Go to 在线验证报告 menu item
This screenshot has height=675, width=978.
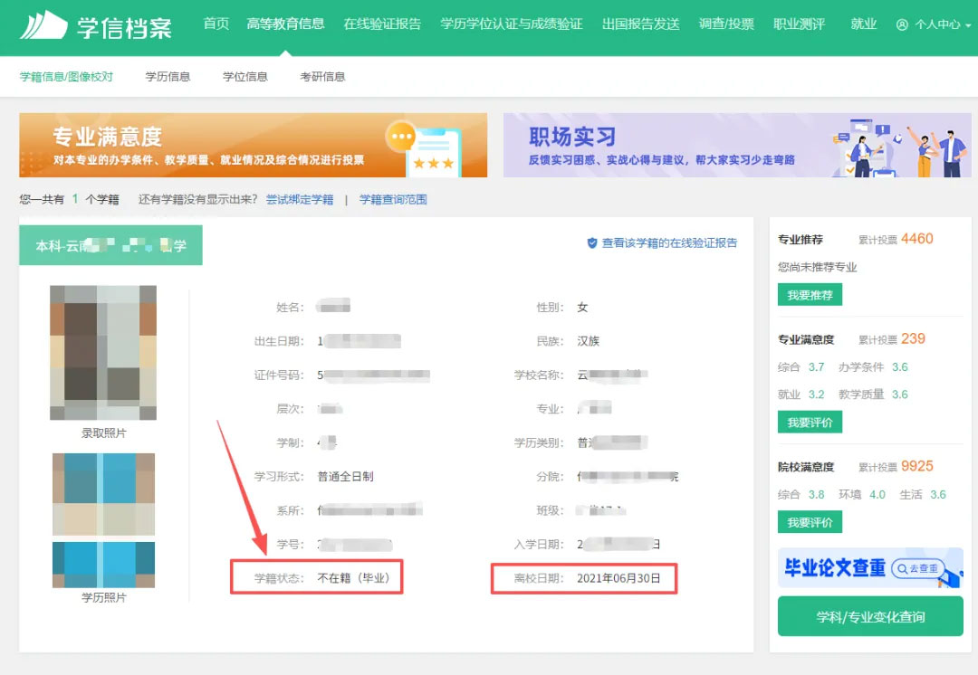382,24
